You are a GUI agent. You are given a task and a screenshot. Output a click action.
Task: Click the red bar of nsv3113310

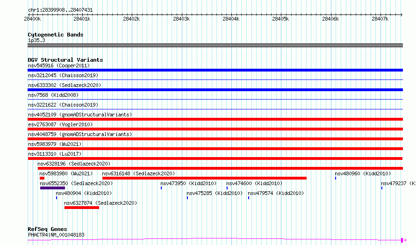(215, 159)
